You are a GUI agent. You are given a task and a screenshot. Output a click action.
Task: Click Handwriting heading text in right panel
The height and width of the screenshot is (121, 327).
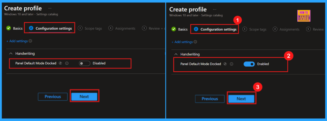pyautogui.click(x=190, y=54)
